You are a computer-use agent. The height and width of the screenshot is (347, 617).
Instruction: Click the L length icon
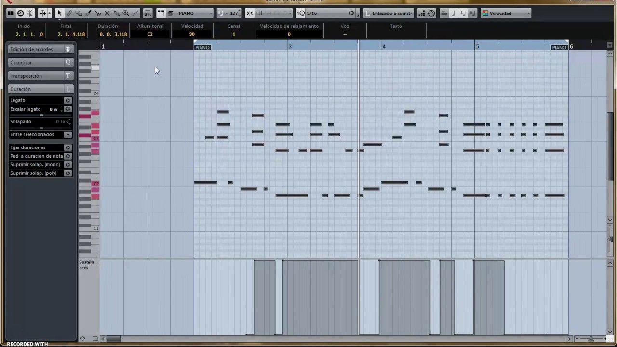[68, 89]
